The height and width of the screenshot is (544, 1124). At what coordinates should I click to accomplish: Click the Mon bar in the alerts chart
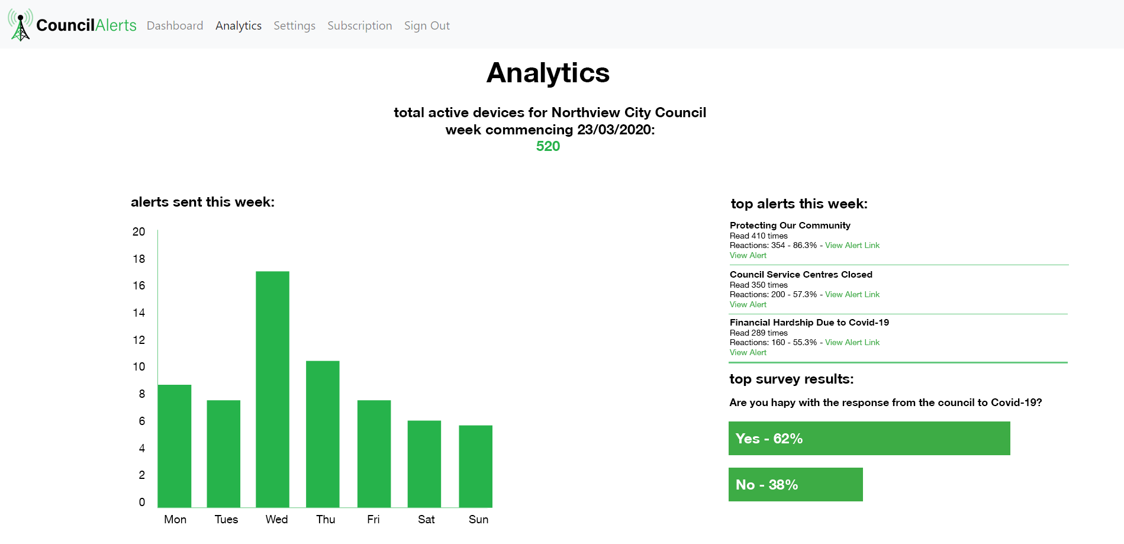pyautogui.click(x=175, y=446)
